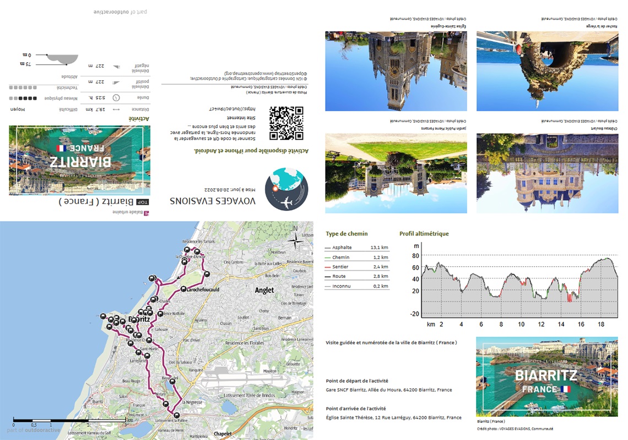Select the 'Église Sainte Thérèse' address line
The height and width of the screenshot is (440, 628).
[x=394, y=417]
